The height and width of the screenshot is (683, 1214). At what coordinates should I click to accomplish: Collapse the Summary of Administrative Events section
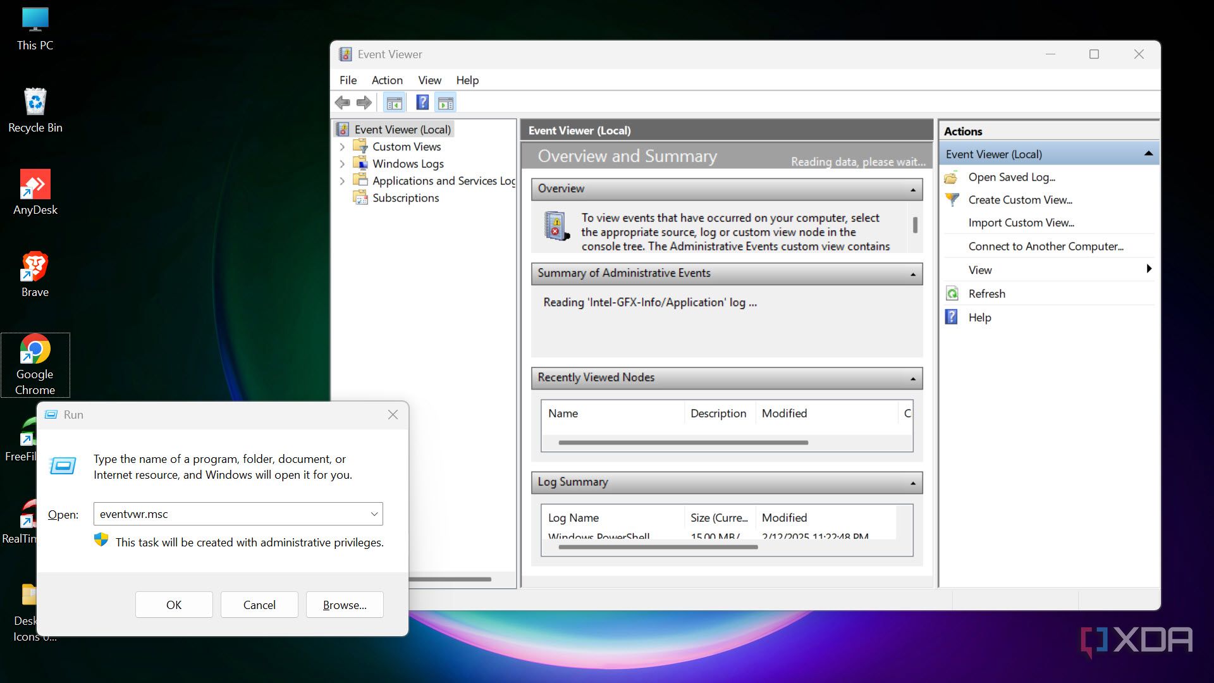912,274
